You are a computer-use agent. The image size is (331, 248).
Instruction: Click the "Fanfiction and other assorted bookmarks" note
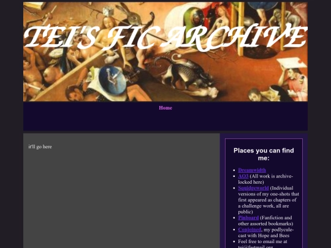(x=265, y=220)
